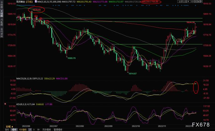The image size is (215, 131).
Task: Choose the 3-pane layout button
Action: click(34, 129)
